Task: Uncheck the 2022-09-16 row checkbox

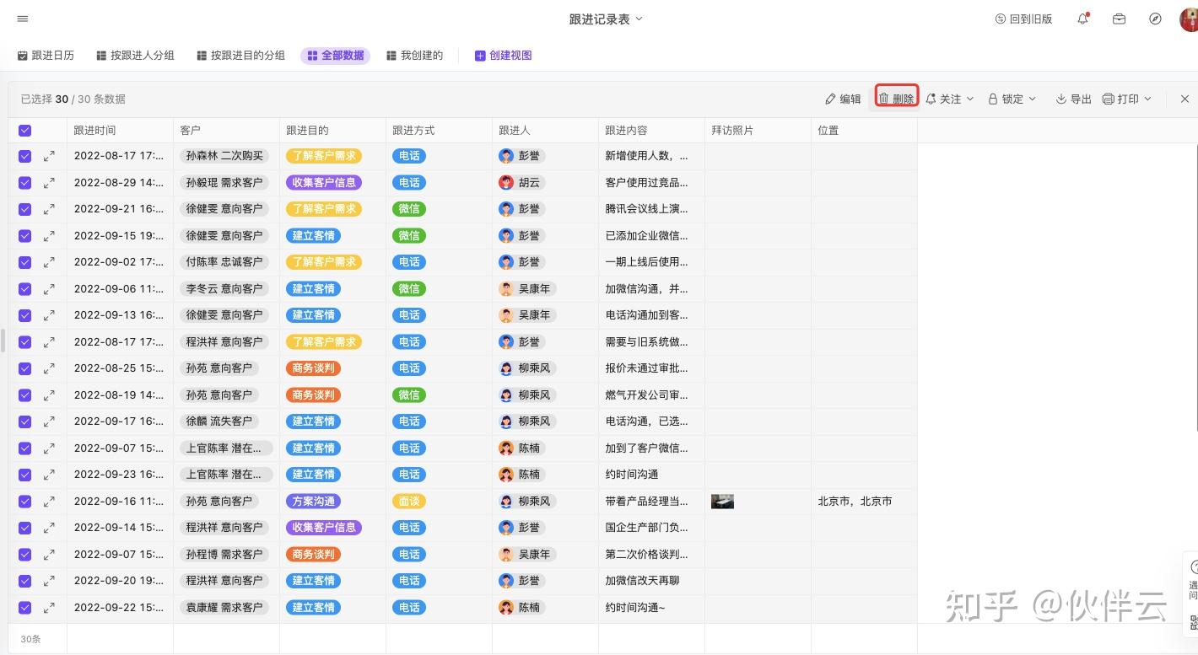Action: (x=24, y=501)
